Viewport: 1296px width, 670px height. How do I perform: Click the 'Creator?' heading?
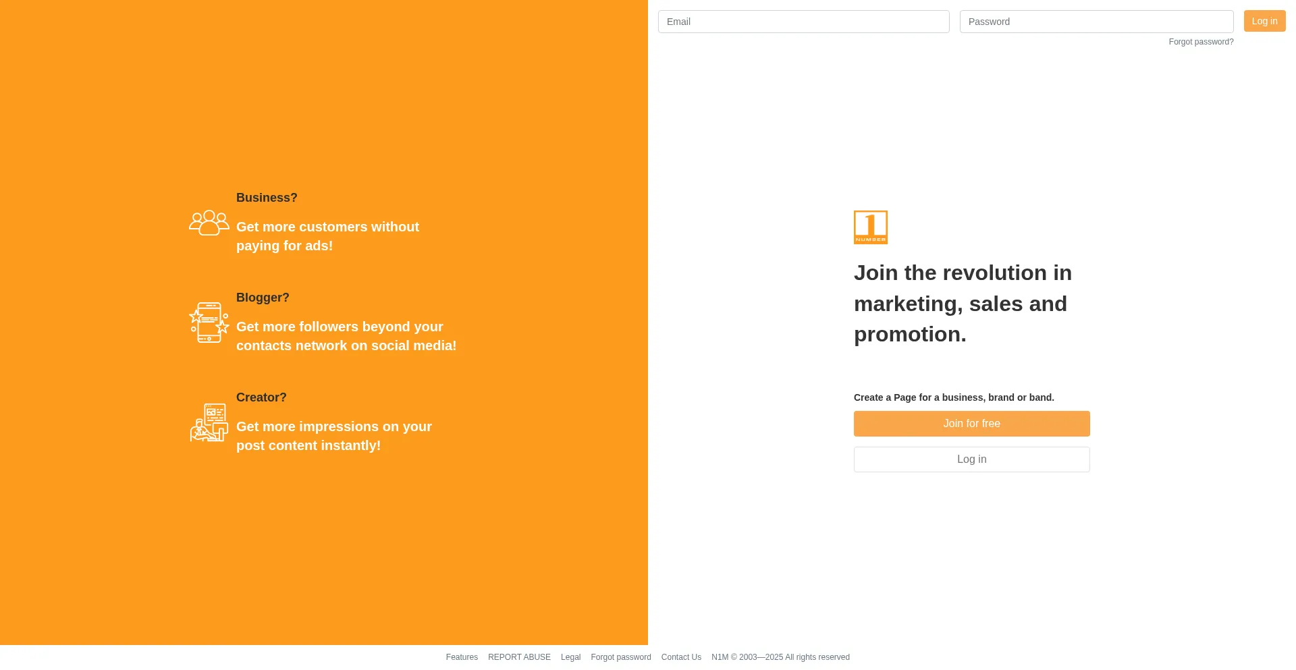(x=261, y=397)
